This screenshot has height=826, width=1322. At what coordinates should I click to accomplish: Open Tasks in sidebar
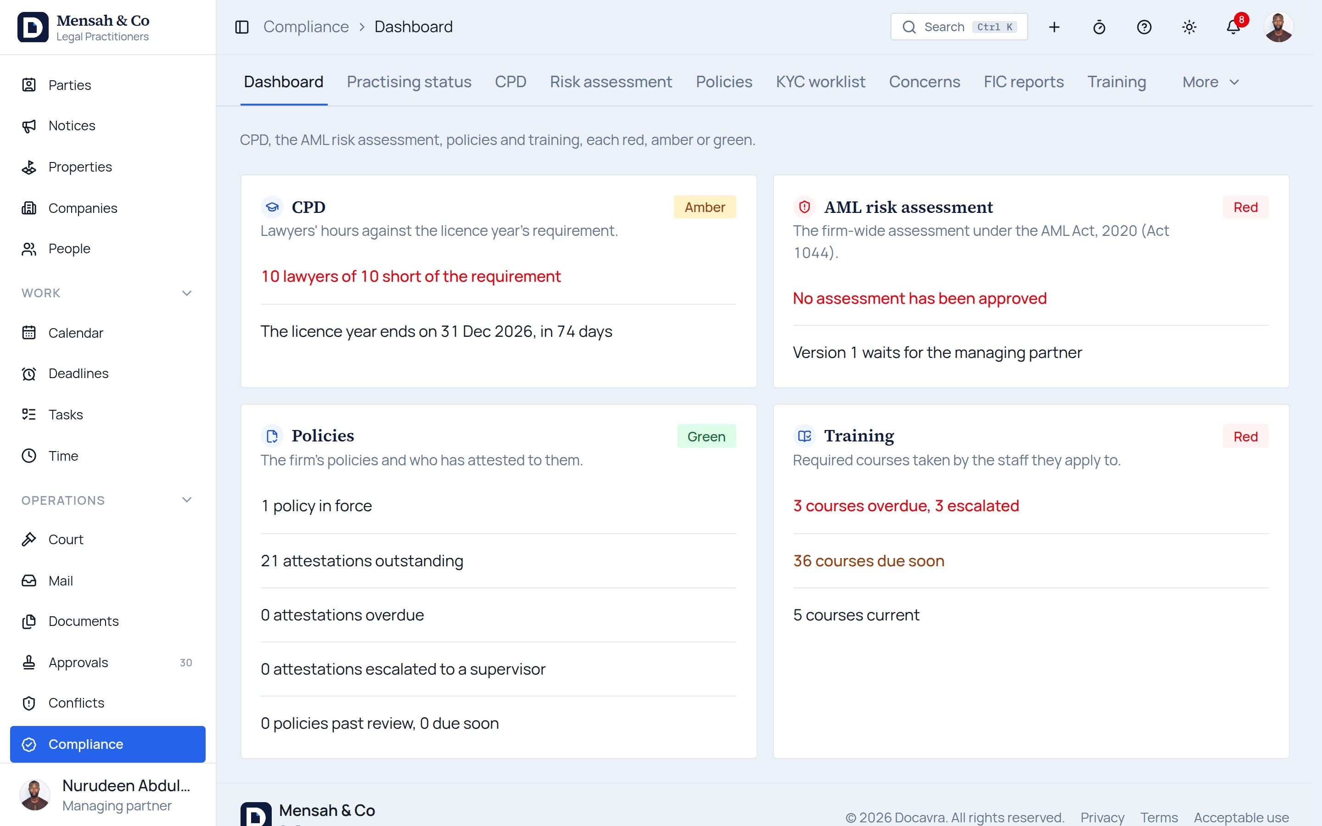pos(107,415)
